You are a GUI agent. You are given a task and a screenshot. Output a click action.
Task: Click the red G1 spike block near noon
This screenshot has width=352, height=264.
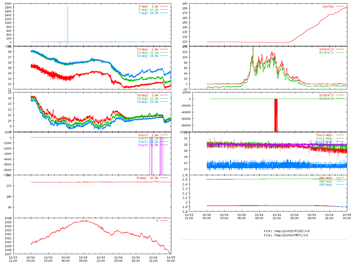click(276, 116)
